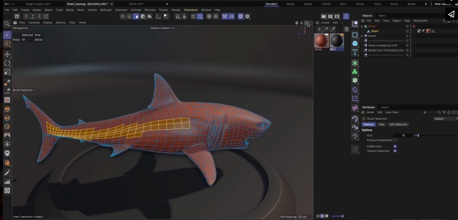Click the Undo arrow at top left
Viewport: 458px width, 220px height.
[6, 4]
